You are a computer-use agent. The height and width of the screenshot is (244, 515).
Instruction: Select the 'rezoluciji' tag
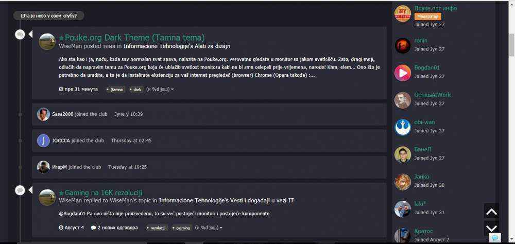coord(157,228)
